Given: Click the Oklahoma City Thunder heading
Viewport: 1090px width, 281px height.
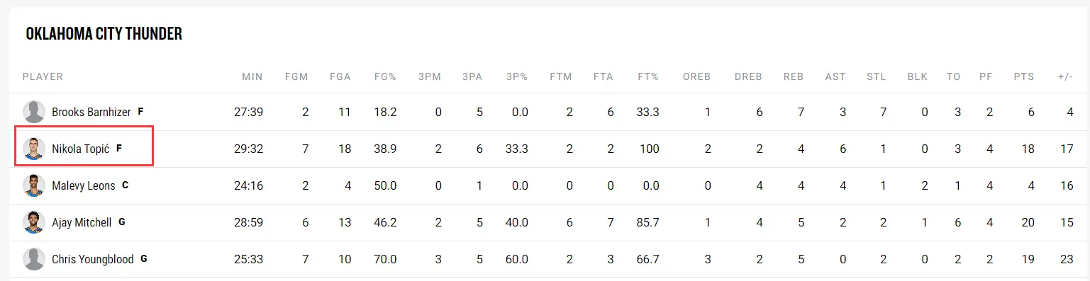Looking at the screenshot, I should 104,34.
